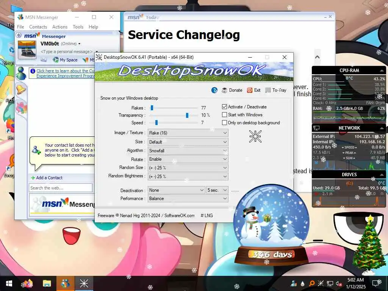Toggle the Activate / Deactivate checkbox
Screen dimensions: 388x291
[224, 106]
